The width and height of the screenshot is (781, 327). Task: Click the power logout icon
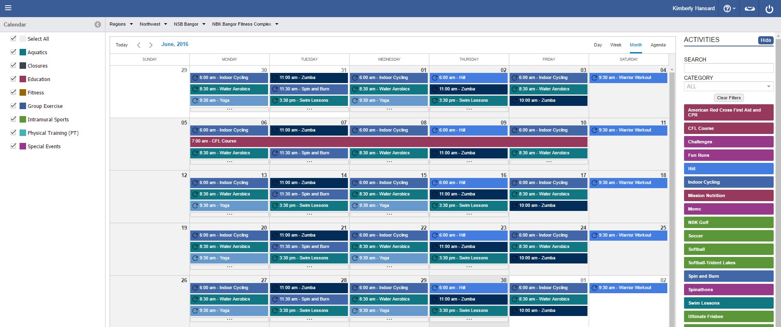point(769,9)
